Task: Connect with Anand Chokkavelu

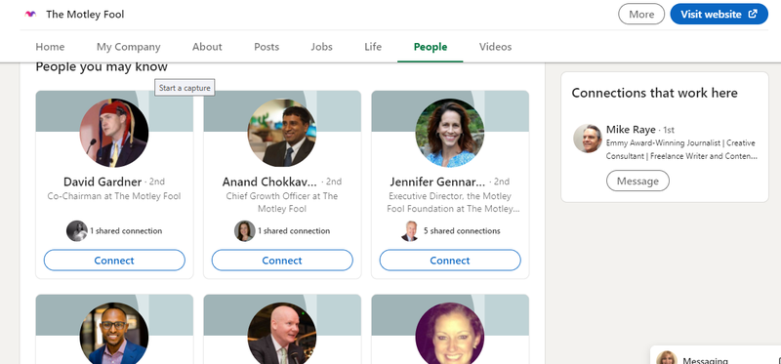Action: click(x=282, y=261)
